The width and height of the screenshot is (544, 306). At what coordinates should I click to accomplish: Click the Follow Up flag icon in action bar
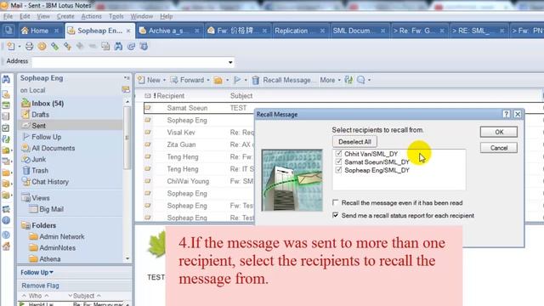click(237, 80)
